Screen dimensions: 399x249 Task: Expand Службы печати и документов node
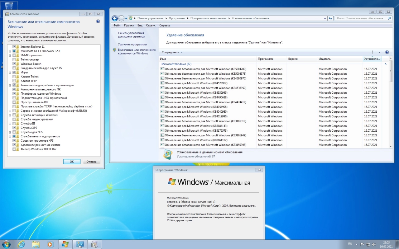pyautogui.click(x=10, y=137)
